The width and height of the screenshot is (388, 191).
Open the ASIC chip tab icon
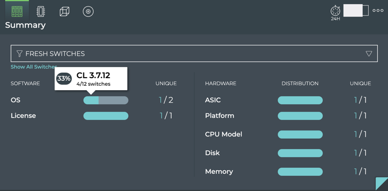tap(40, 12)
